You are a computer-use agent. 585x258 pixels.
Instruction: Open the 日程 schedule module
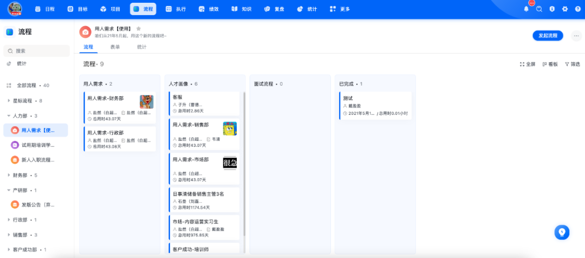click(x=44, y=9)
